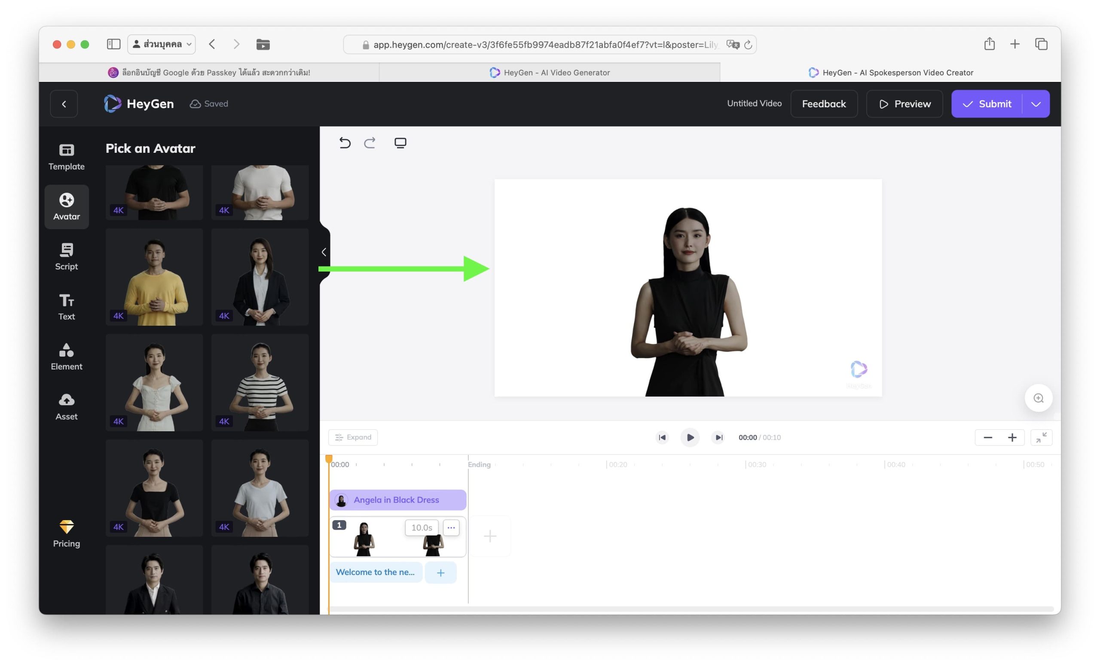Image resolution: width=1100 pixels, height=666 pixels.
Task: Play the video timeline
Action: coord(689,437)
